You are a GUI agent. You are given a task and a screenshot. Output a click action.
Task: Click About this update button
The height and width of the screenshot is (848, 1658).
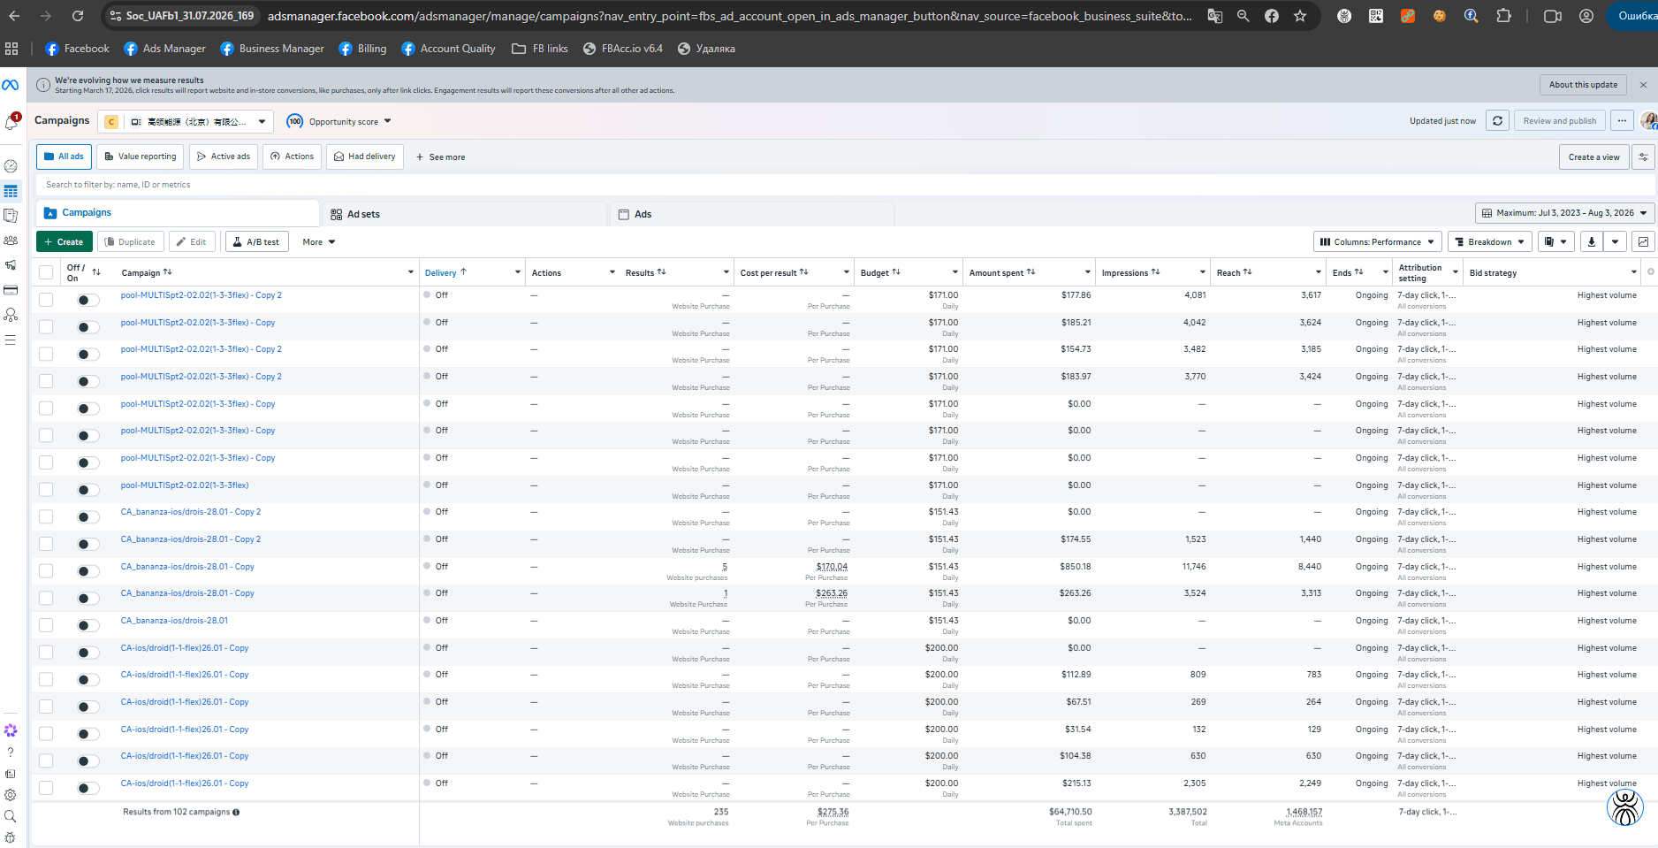(x=1583, y=85)
